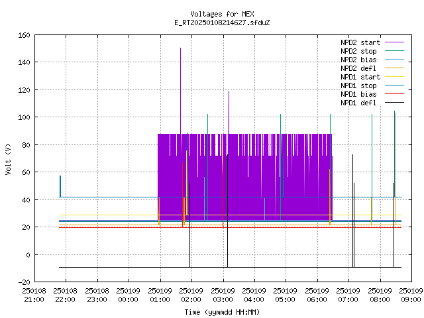Click the 40 y-axis tick value
The width and height of the screenshot is (424, 318).
tap(26, 200)
